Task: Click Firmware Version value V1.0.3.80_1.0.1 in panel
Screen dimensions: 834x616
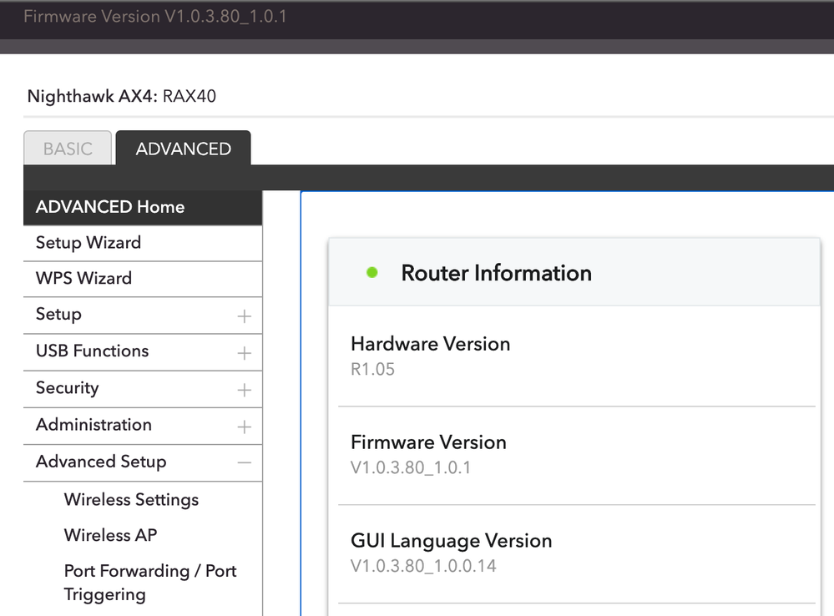Action: click(x=411, y=467)
